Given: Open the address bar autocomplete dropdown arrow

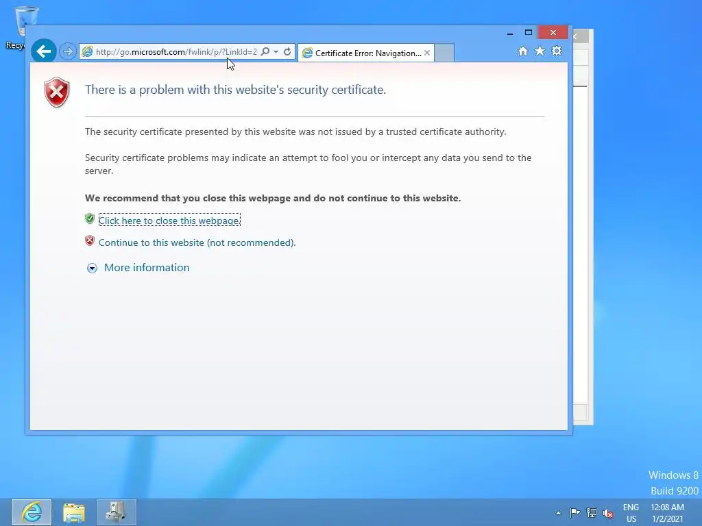Looking at the screenshot, I should tap(276, 52).
